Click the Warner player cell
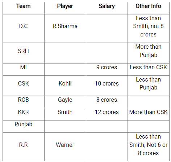171x162 pixels. pyautogui.click(x=65, y=147)
